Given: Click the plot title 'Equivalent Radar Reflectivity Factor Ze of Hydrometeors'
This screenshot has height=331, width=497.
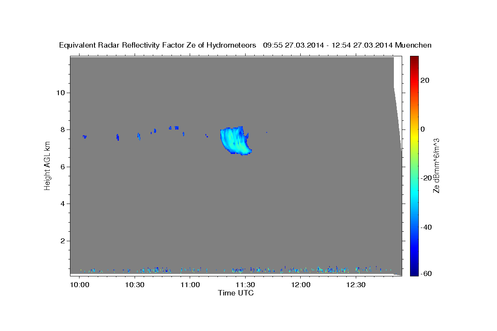Looking at the screenshot, I should 158,45.
